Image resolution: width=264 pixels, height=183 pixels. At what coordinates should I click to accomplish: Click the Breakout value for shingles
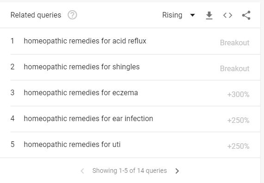coord(234,69)
